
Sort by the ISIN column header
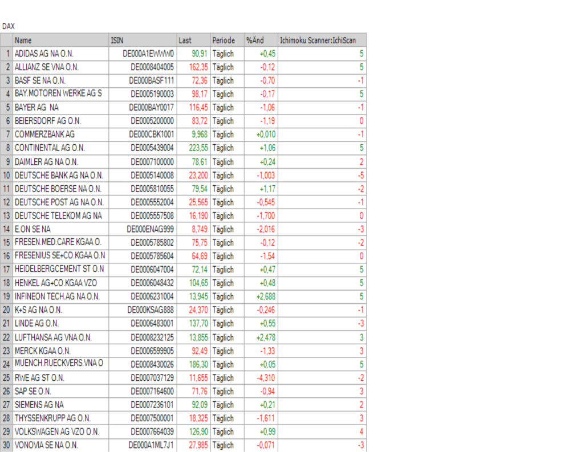(143, 40)
